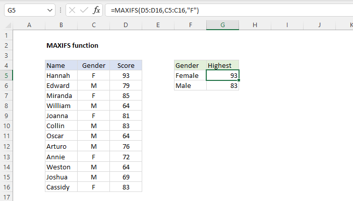Select row 2 header
This screenshot has width=353, height=201.
6,45
